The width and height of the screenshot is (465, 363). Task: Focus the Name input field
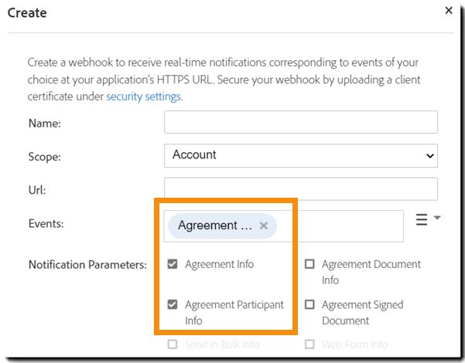[301, 122]
